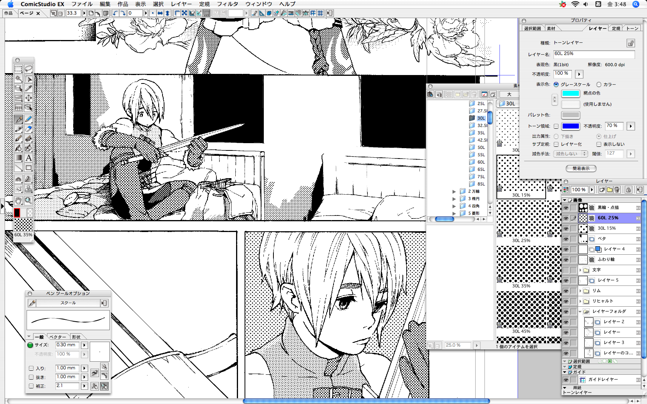Expand the リム layer folder
The image size is (647, 404).
click(x=580, y=291)
